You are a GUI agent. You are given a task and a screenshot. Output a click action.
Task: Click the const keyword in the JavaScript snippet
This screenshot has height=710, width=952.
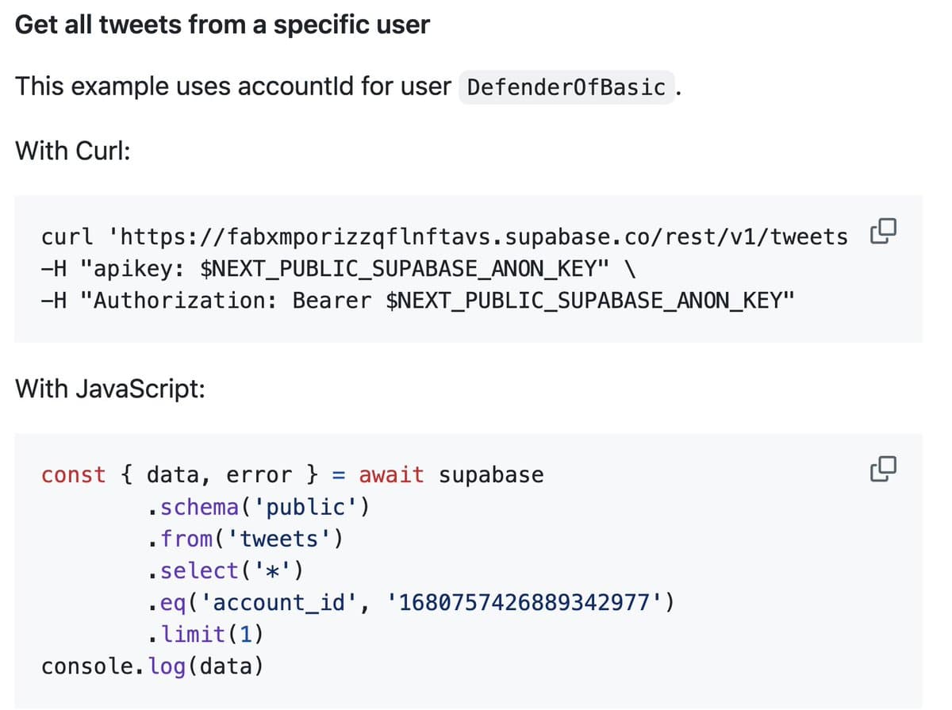point(73,474)
